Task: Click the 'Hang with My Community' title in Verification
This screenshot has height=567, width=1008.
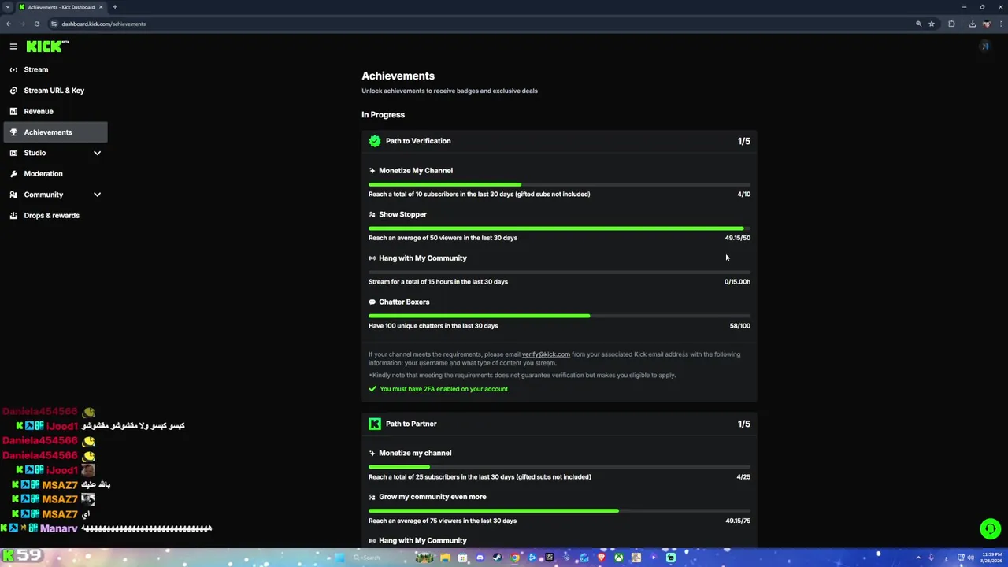Action: click(x=423, y=258)
